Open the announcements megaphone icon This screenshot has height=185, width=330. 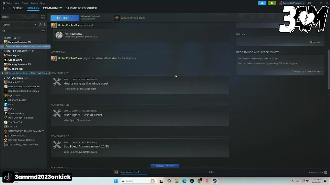(x=262, y=3)
